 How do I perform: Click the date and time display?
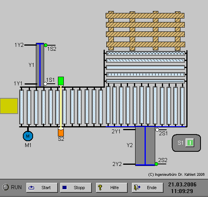pyautogui.click(x=182, y=188)
